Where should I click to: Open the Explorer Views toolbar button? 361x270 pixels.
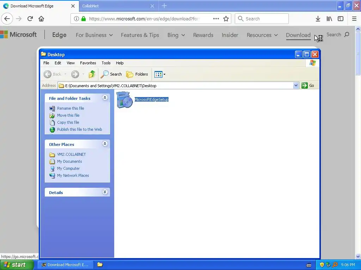click(x=160, y=74)
